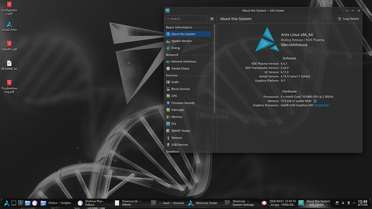Click the Info Center sidebar scrollbar
372x209 pixels.
click(215, 69)
